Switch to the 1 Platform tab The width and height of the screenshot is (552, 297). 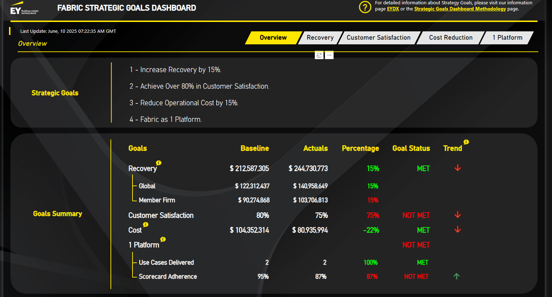tap(507, 37)
